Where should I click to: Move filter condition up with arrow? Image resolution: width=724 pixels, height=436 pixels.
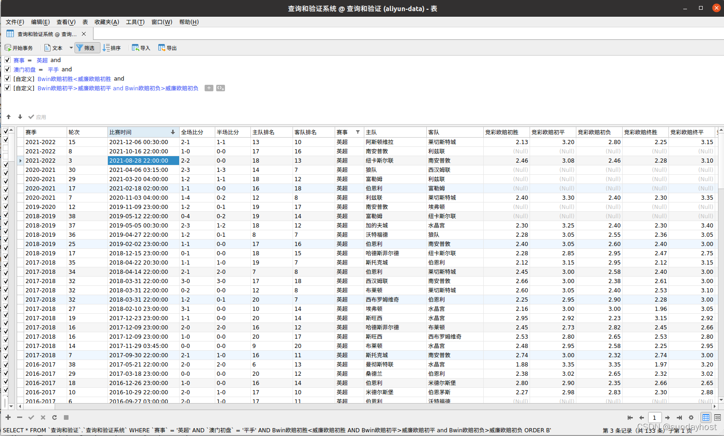9,117
